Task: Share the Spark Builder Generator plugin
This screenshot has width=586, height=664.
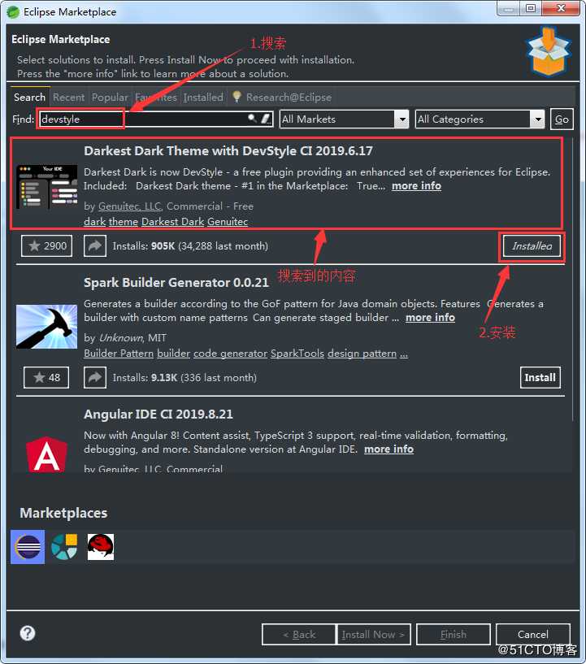Action: tap(95, 377)
